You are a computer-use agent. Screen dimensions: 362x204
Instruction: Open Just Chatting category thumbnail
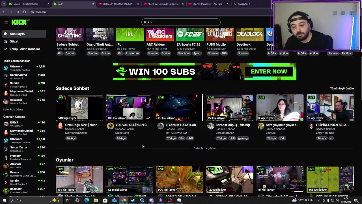coord(70,34)
